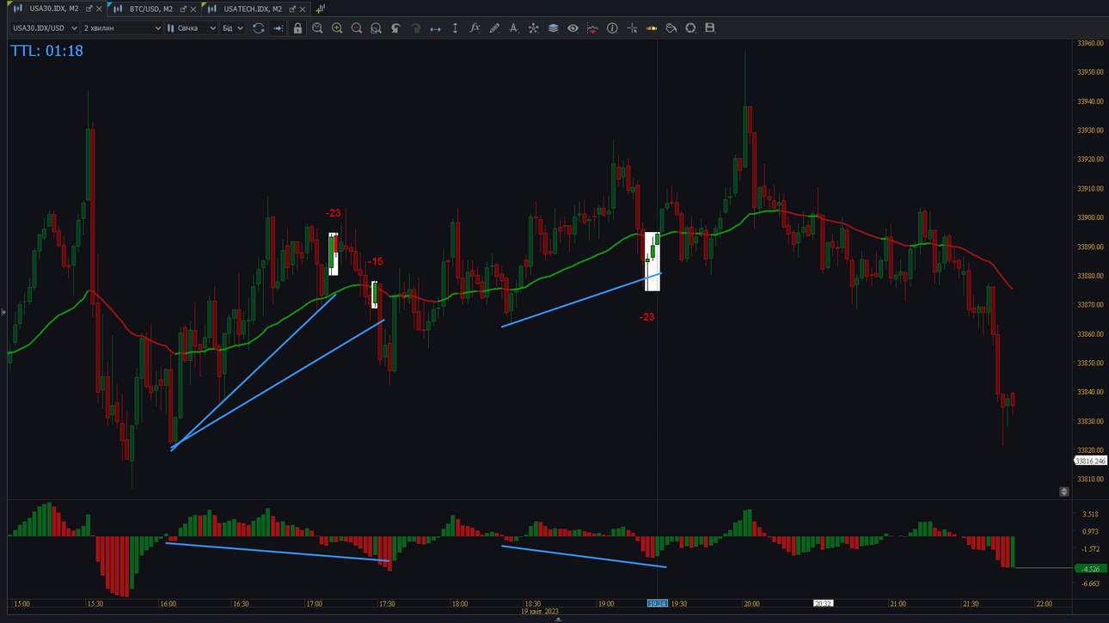Click the 33900.00 price axis label
The width and height of the screenshot is (1109, 623).
1090,217
